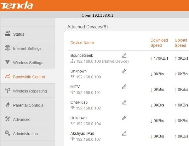Screen dimensions: 189x146
Task: Click the Internet Settings globe icon
Action: click(8, 48)
